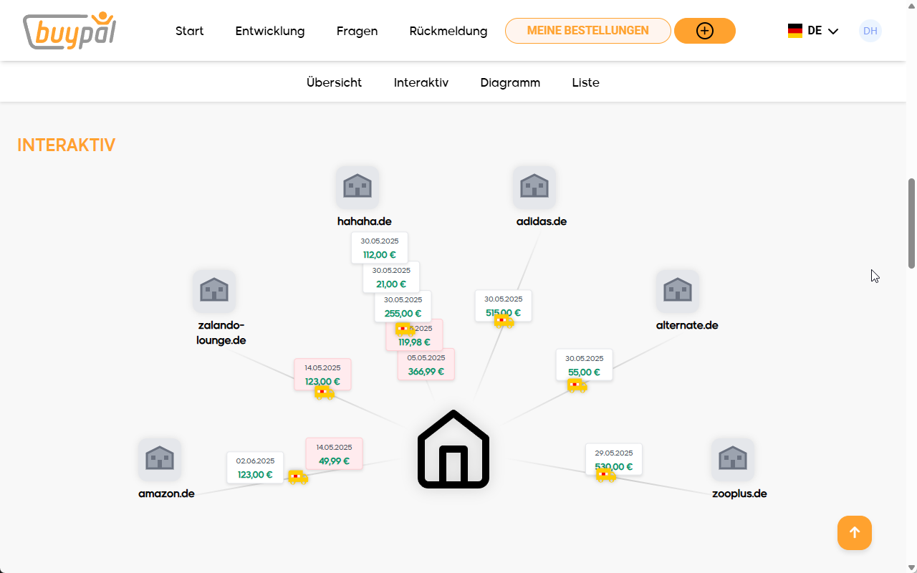Screen dimensions: 917x573
Task: Open the DH user avatar
Action: 870,31
